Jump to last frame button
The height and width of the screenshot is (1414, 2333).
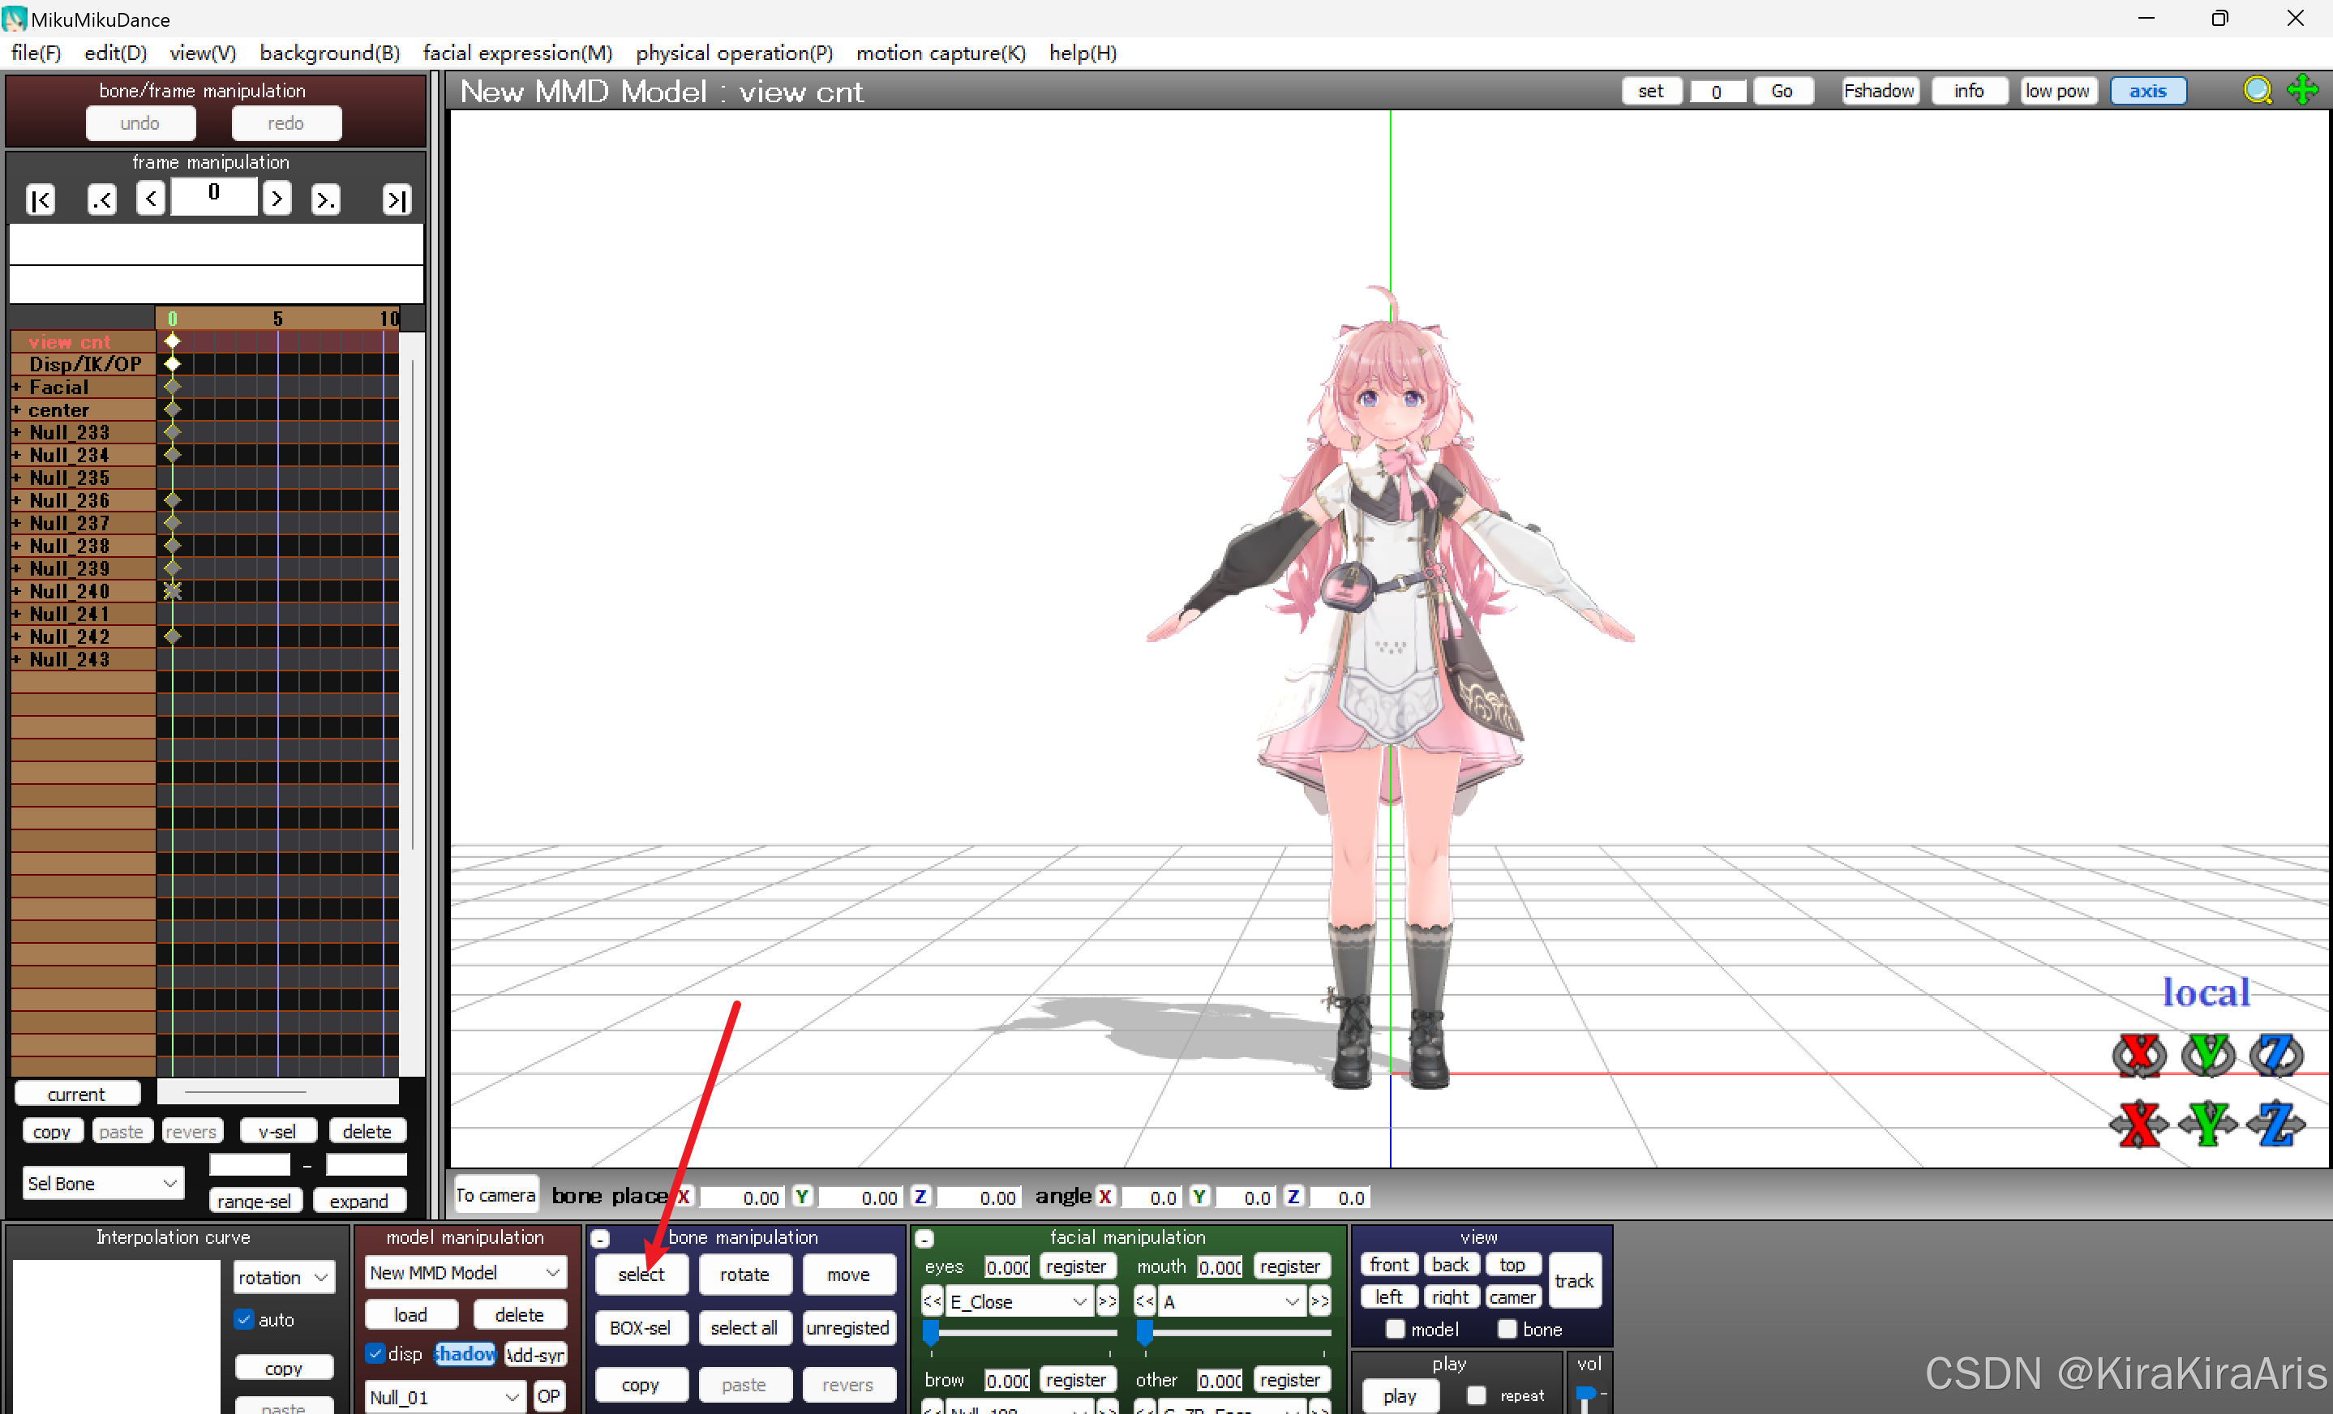[396, 199]
